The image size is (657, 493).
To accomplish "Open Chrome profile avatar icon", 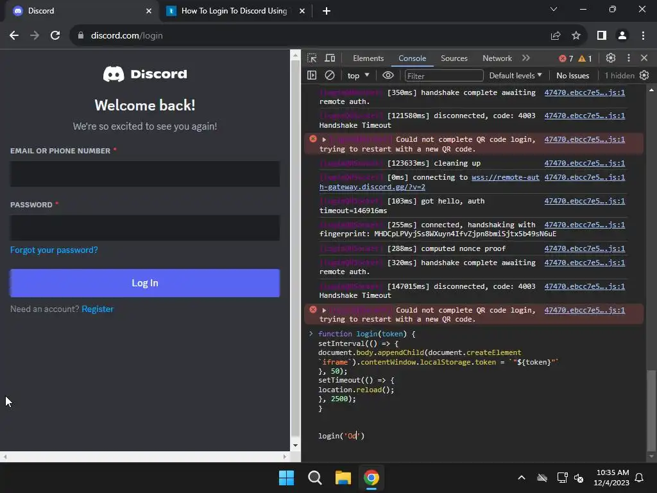I will pos(622,36).
